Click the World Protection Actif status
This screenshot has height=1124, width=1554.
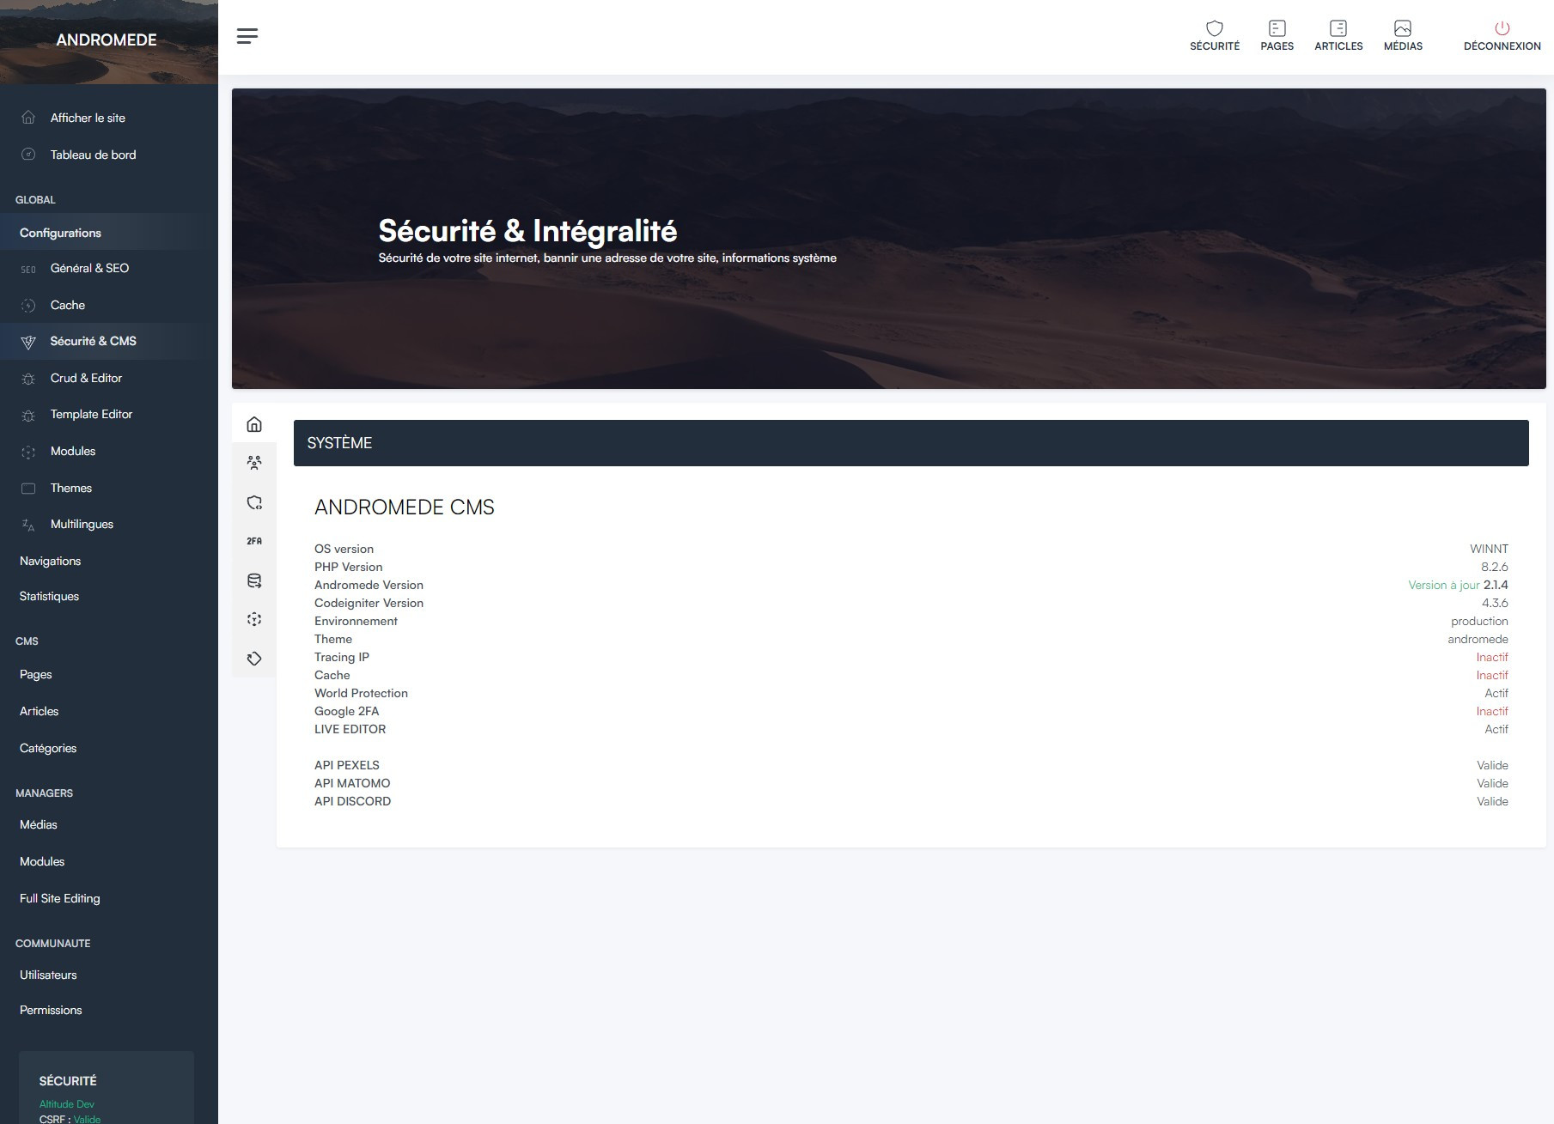(1496, 693)
